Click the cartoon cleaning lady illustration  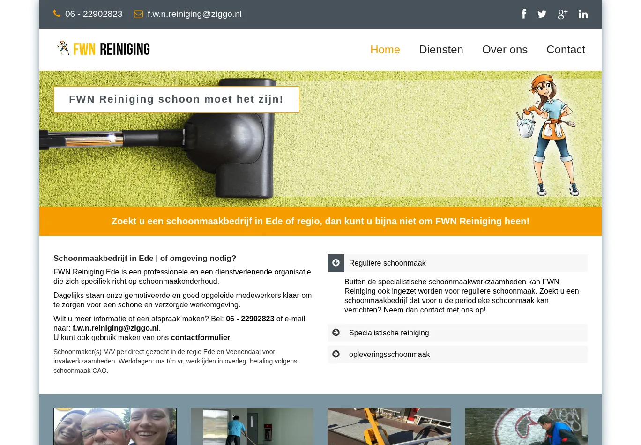pyautogui.click(x=547, y=135)
